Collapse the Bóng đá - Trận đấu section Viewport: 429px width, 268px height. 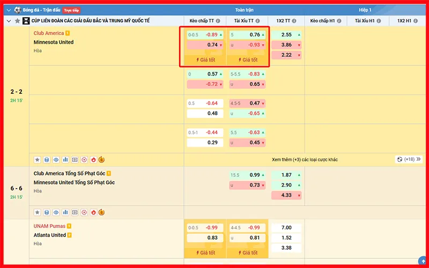(9, 10)
